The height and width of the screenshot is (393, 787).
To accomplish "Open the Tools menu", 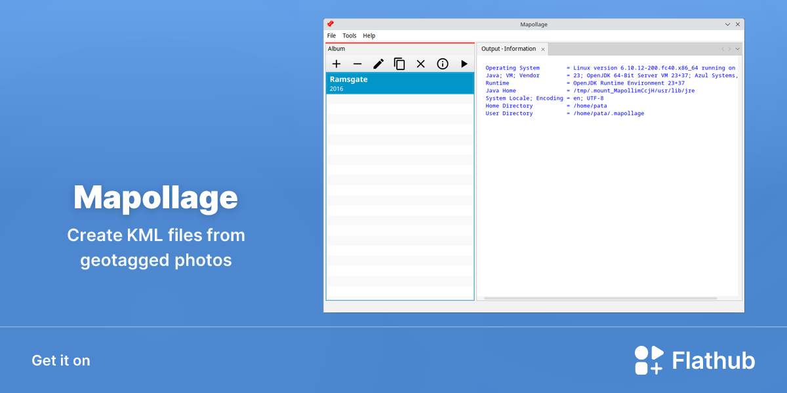I will (x=350, y=35).
